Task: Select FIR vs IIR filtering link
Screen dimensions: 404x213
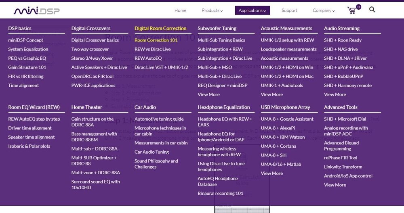Action: pos(26,76)
